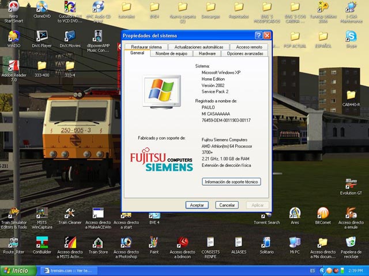Click the Aceptar button

tap(197, 205)
